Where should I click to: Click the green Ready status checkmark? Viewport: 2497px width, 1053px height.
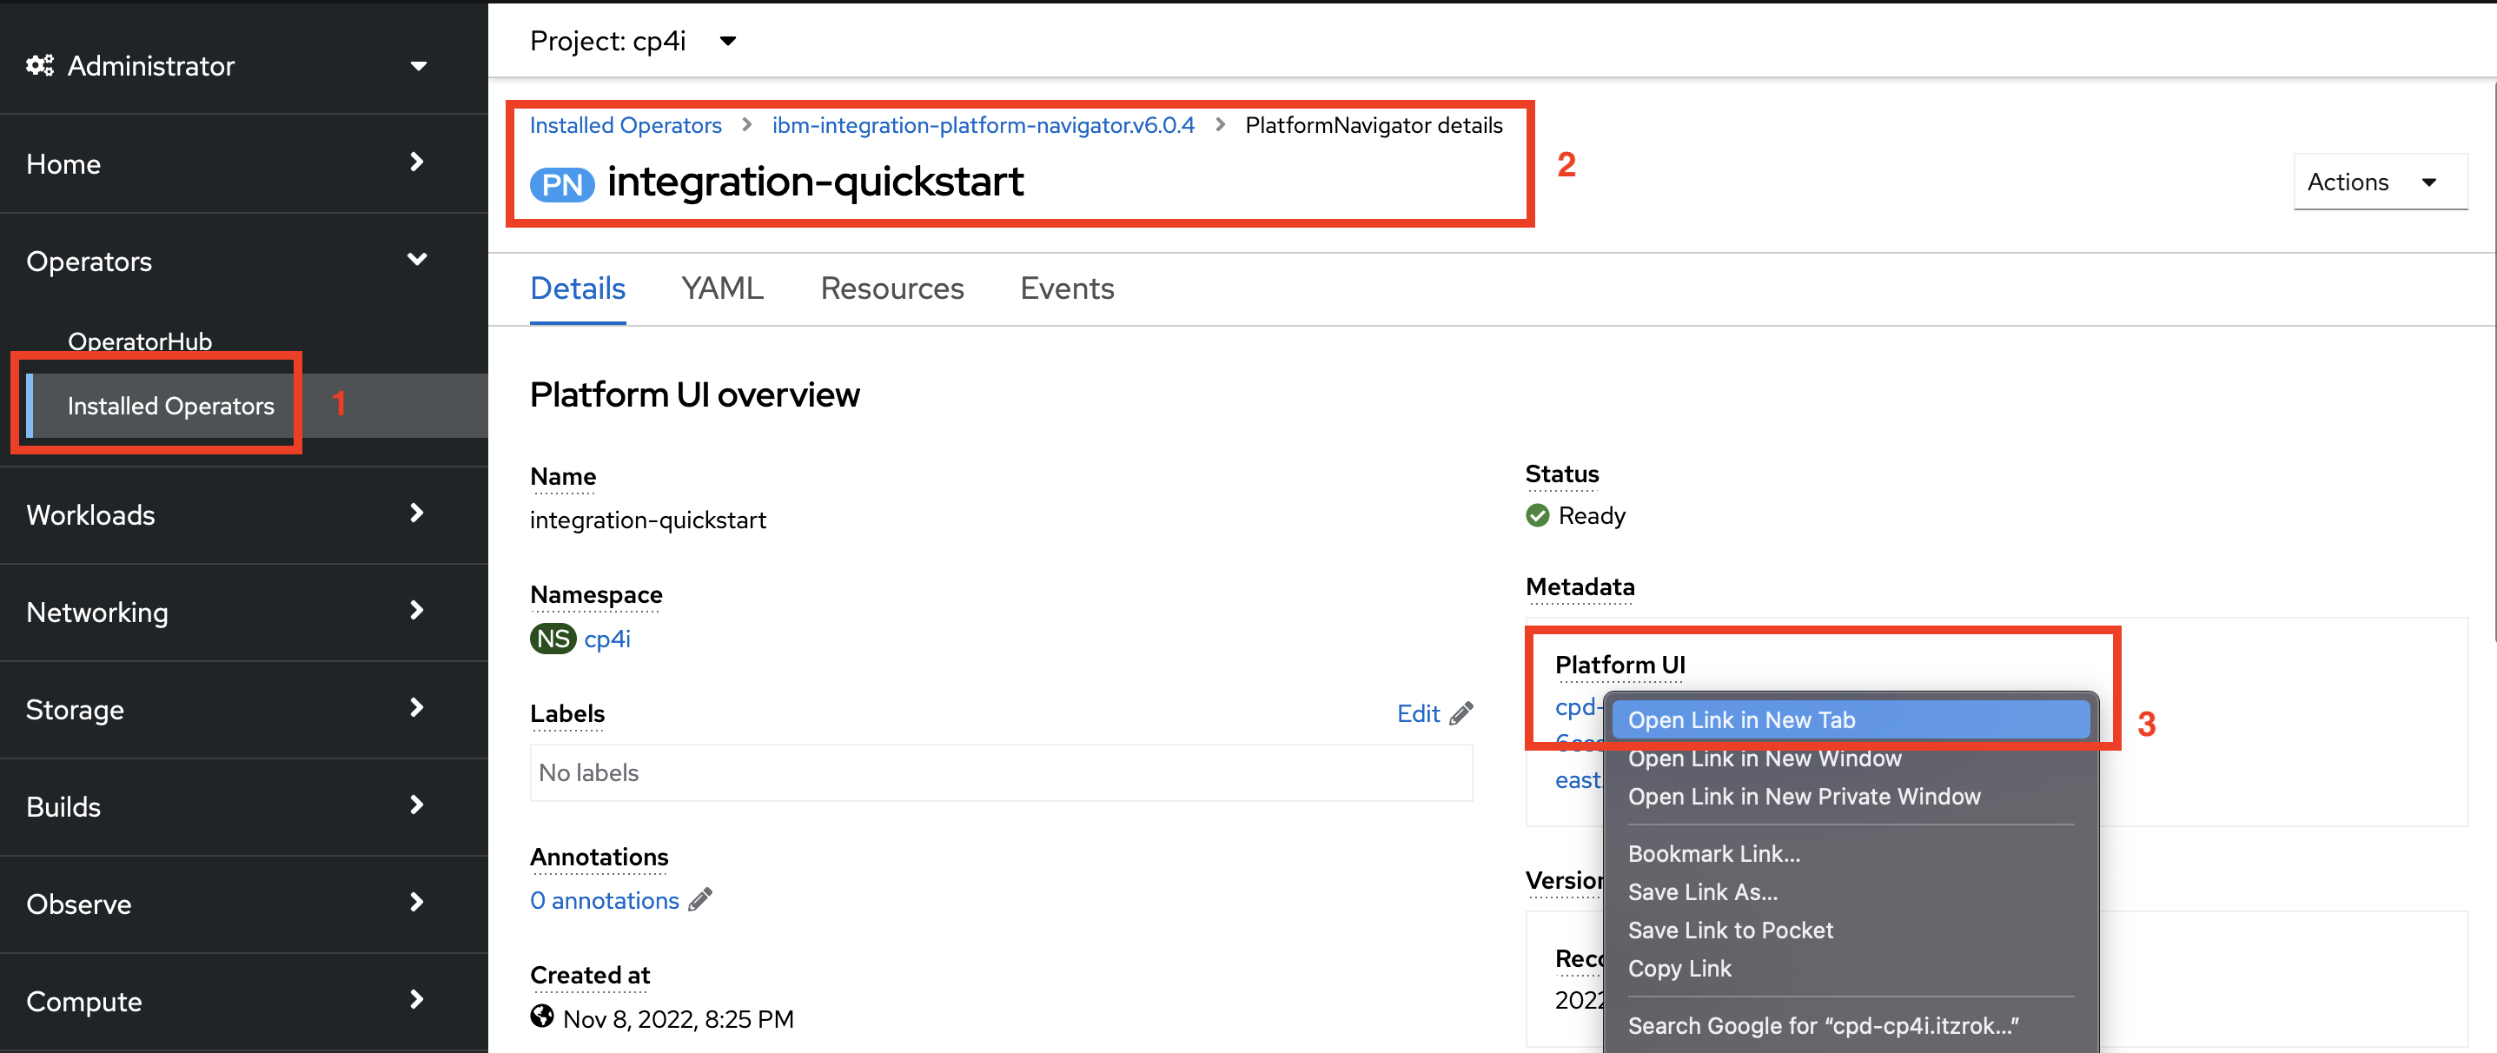click(x=1537, y=515)
